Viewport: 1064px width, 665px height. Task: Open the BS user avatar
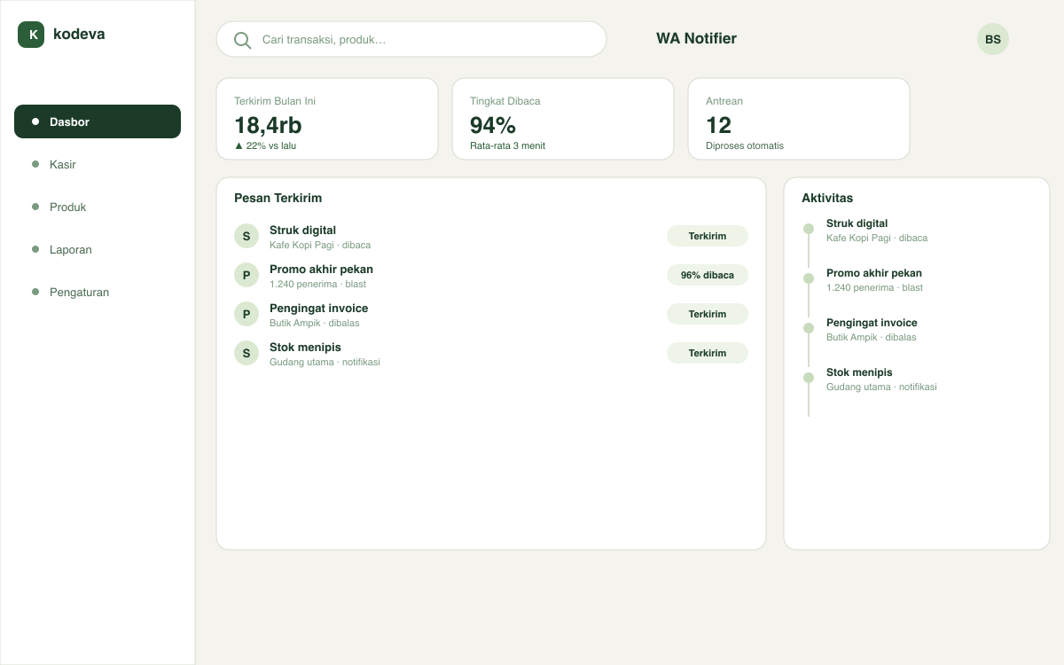point(993,39)
